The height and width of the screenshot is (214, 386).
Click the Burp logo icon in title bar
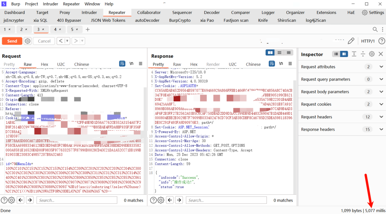(x=4, y=4)
